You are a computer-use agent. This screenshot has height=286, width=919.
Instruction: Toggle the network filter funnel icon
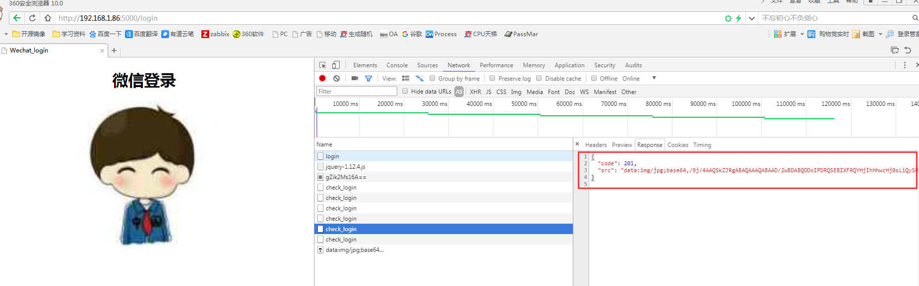[x=368, y=78]
